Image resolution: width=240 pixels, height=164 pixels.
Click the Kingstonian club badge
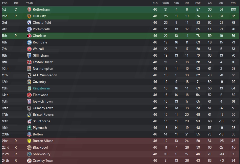click(x=29, y=88)
